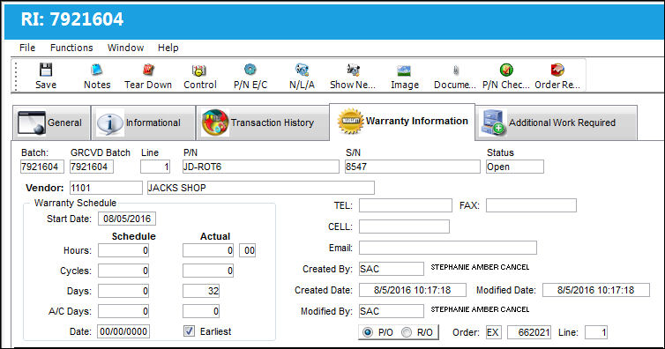Click the Schedule Days field
This screenshot has width=665, height=349.
coord(123,291)
